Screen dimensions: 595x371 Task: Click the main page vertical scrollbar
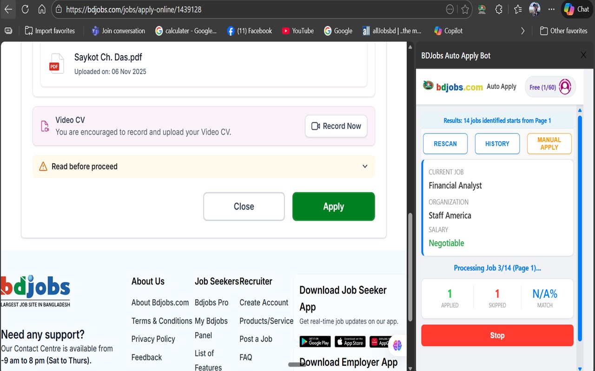(410, 267)
